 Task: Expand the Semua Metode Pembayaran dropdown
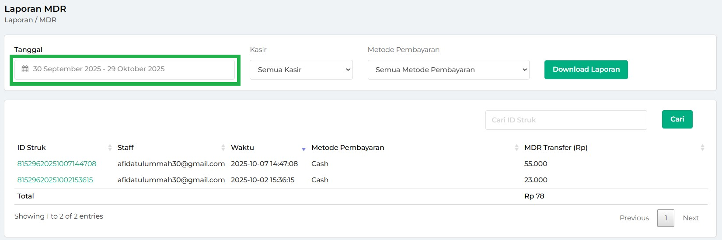click(448, 70)
